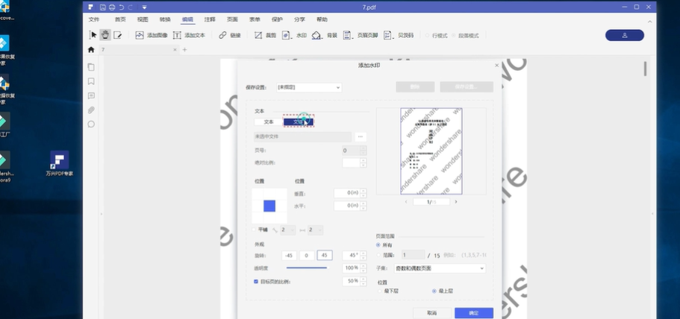The width and height of the screenshot is (680, 319).
Task: Close the document tab named 7
Action: [x=175, y=50]
